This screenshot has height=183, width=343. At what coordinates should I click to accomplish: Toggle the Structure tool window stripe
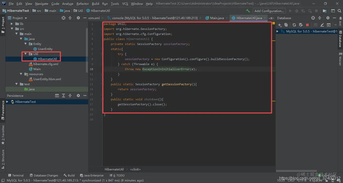click(x=3, y=160)
